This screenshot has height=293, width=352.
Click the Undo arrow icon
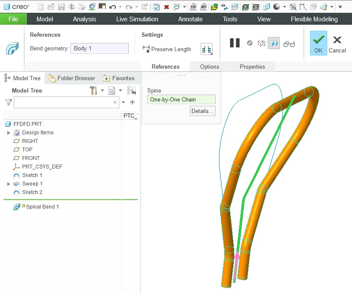coord(112,7)
